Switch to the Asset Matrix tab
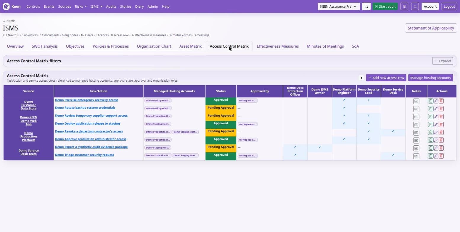 pyautogui.click(x=190, y=46)
